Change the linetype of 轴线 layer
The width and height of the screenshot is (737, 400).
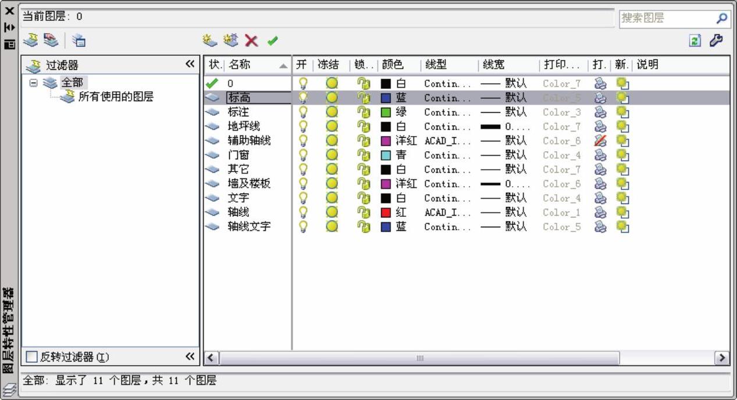coord(447,212)
